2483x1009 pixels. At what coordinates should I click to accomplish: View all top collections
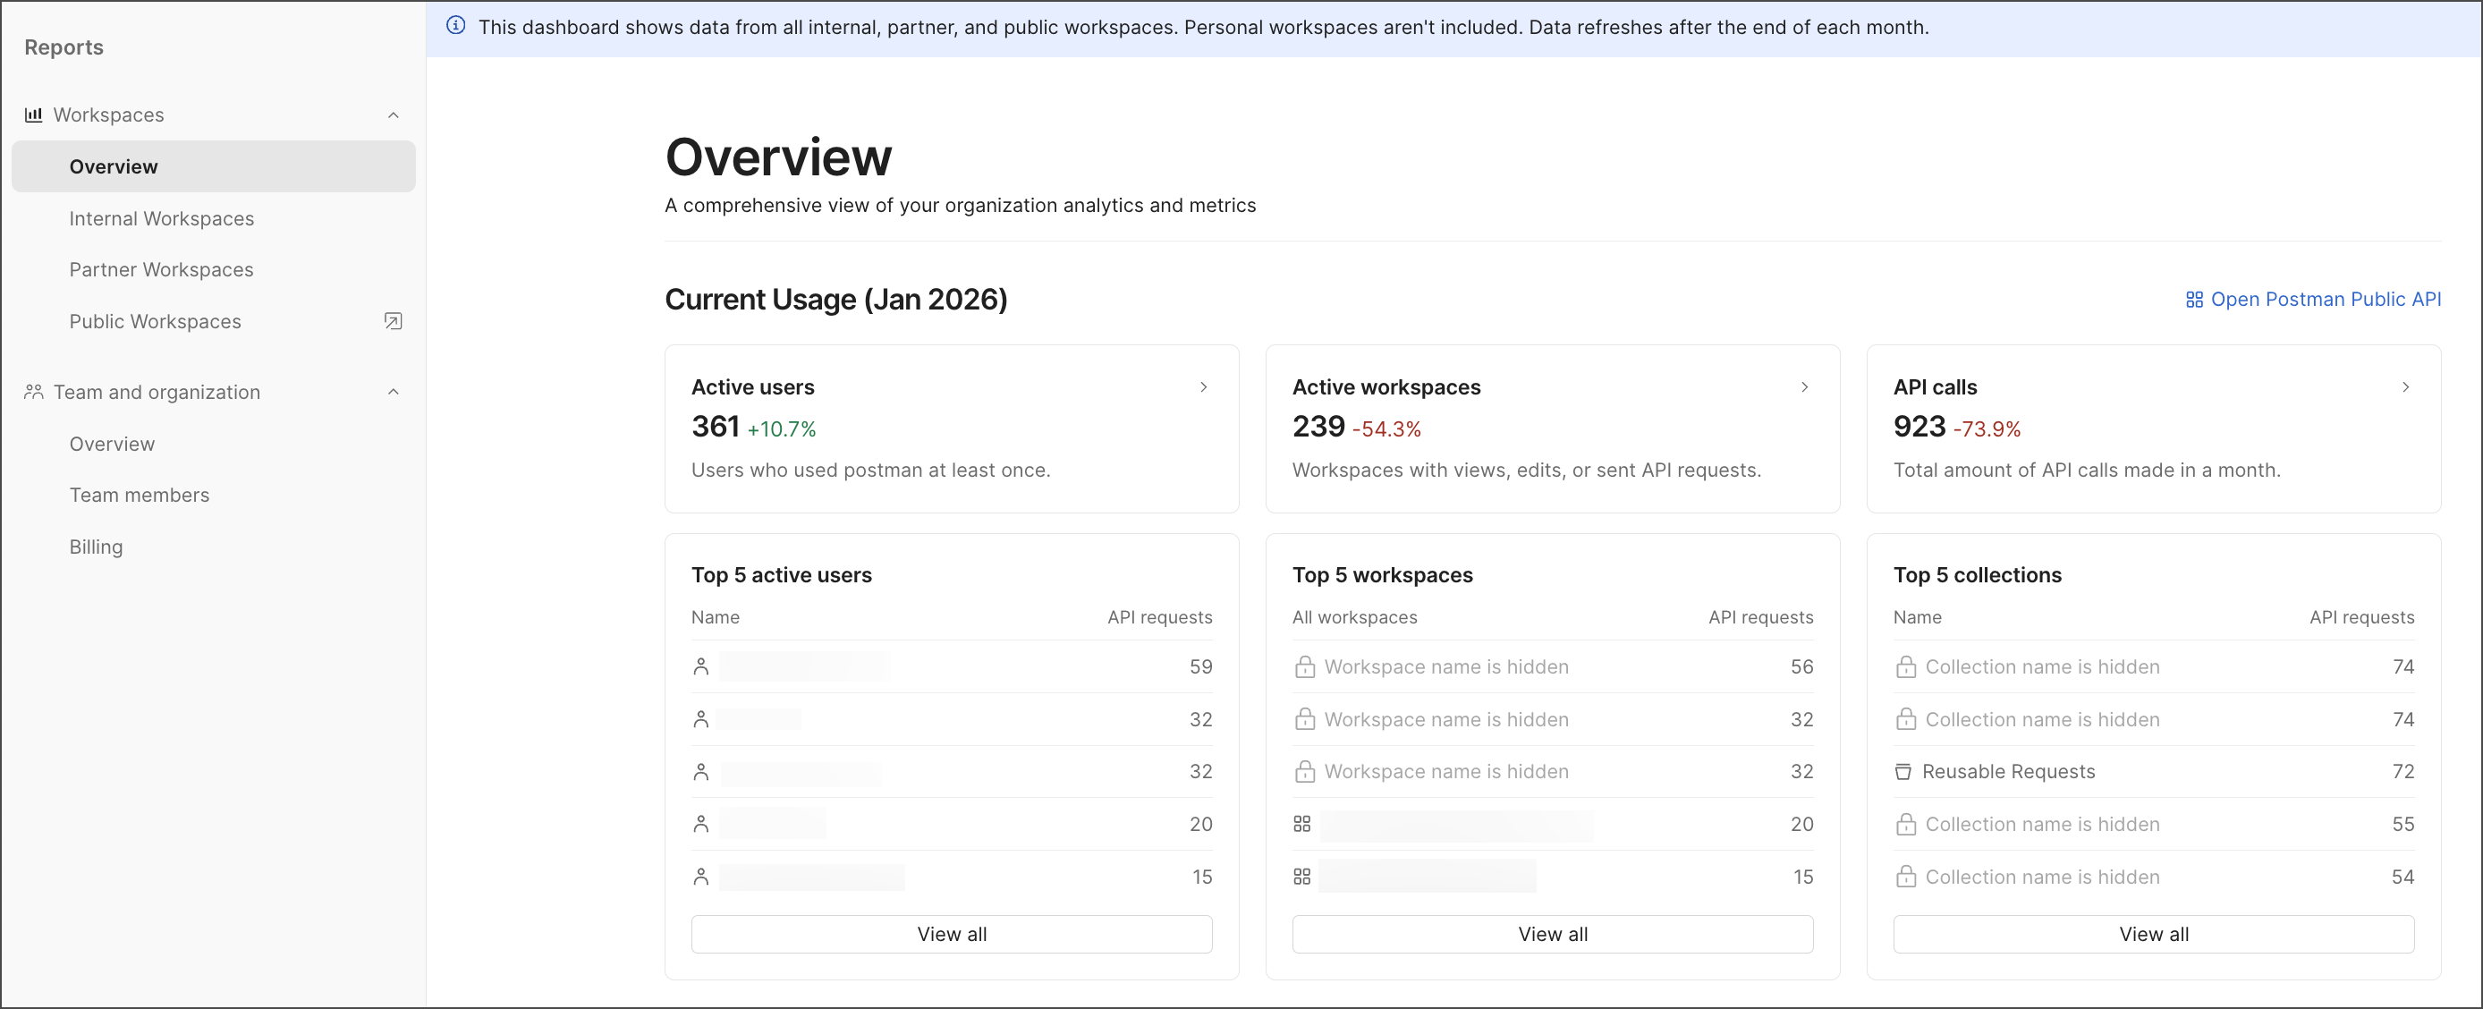[x=2152, y=934]
